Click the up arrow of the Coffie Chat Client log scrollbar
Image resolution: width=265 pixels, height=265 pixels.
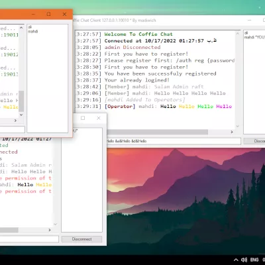tap(238, 34)
